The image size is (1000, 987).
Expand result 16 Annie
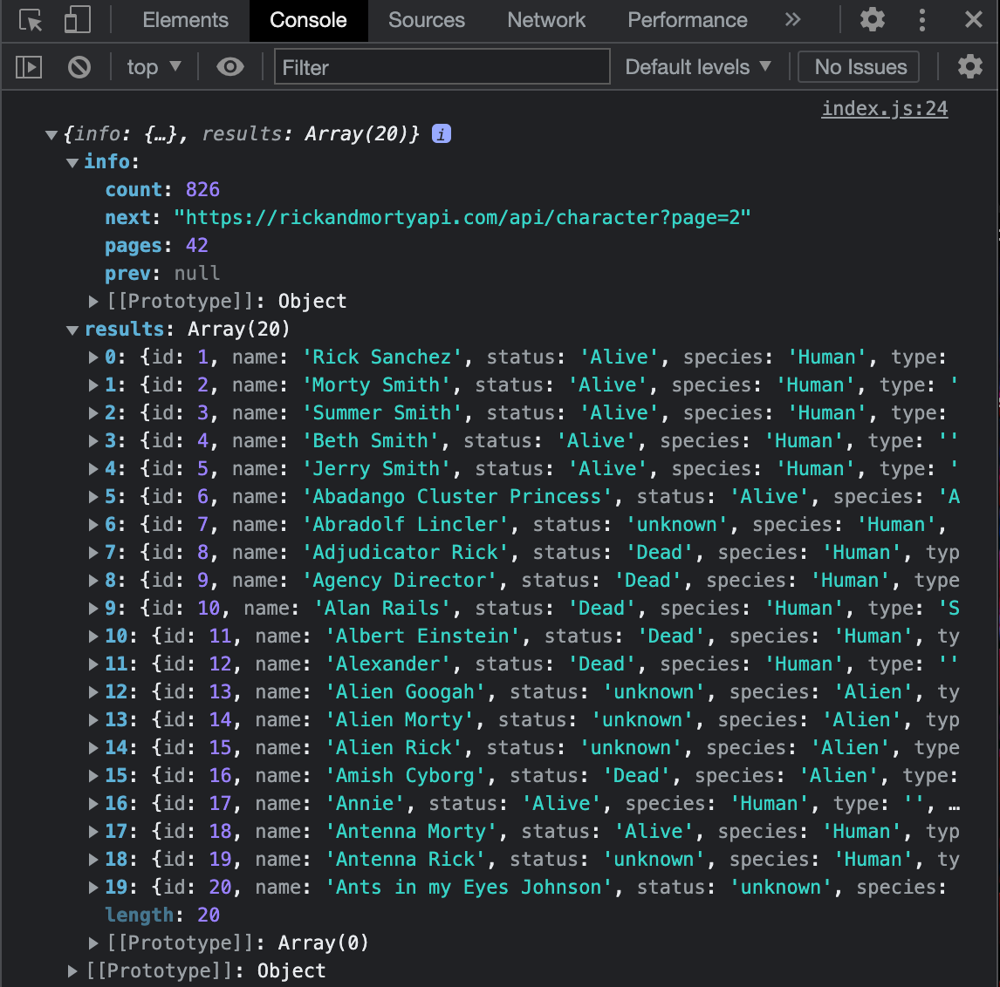93,804
